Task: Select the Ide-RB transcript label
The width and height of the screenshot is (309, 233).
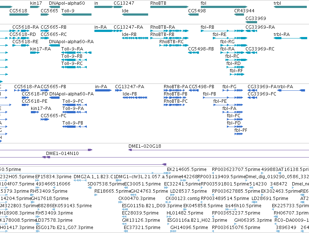Action: click(129, 34)
